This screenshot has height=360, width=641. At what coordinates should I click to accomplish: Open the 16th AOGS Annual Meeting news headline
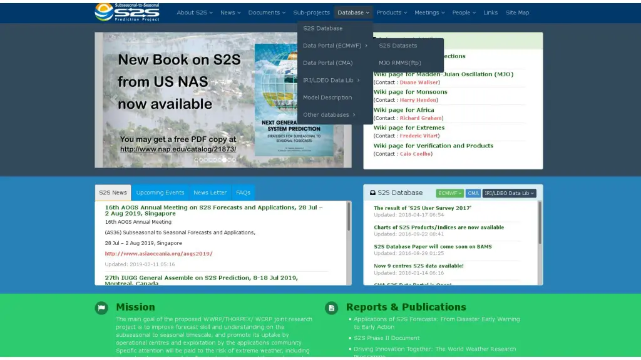(214, 210)
